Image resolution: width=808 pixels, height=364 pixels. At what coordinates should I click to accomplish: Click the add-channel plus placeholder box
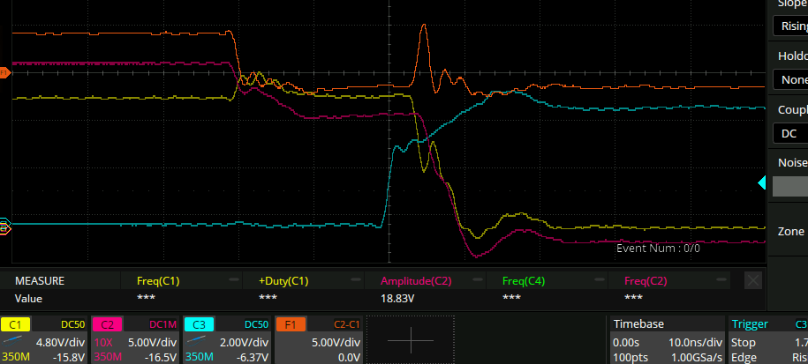(410, 339)
